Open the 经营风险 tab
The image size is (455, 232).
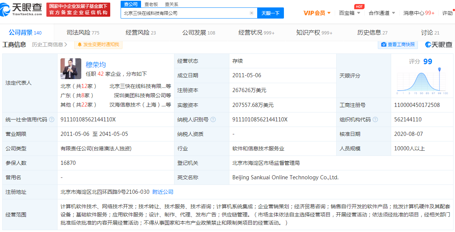tap(141, 33)
